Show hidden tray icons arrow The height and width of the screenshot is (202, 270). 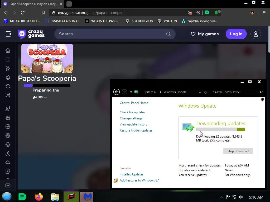(221, 197)
